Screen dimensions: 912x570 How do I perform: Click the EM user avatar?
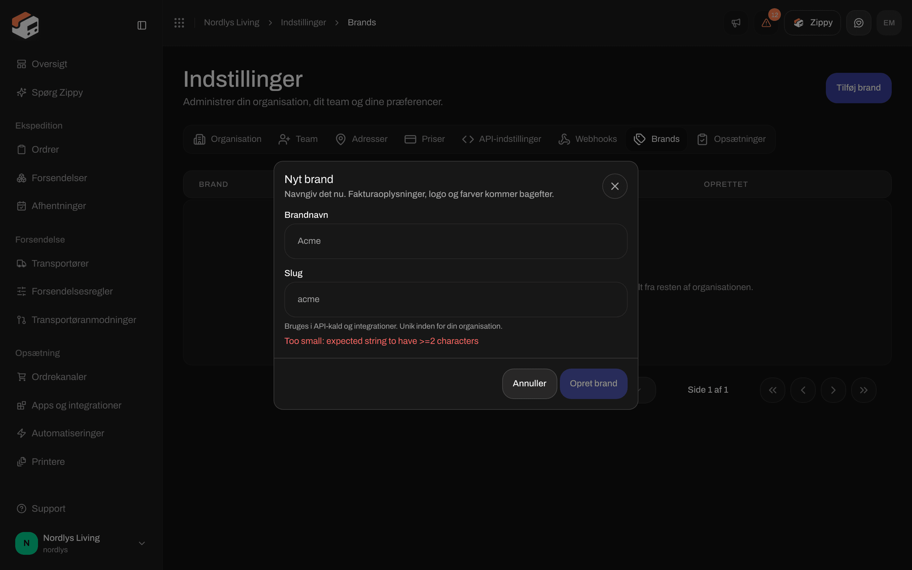point(889,22)
